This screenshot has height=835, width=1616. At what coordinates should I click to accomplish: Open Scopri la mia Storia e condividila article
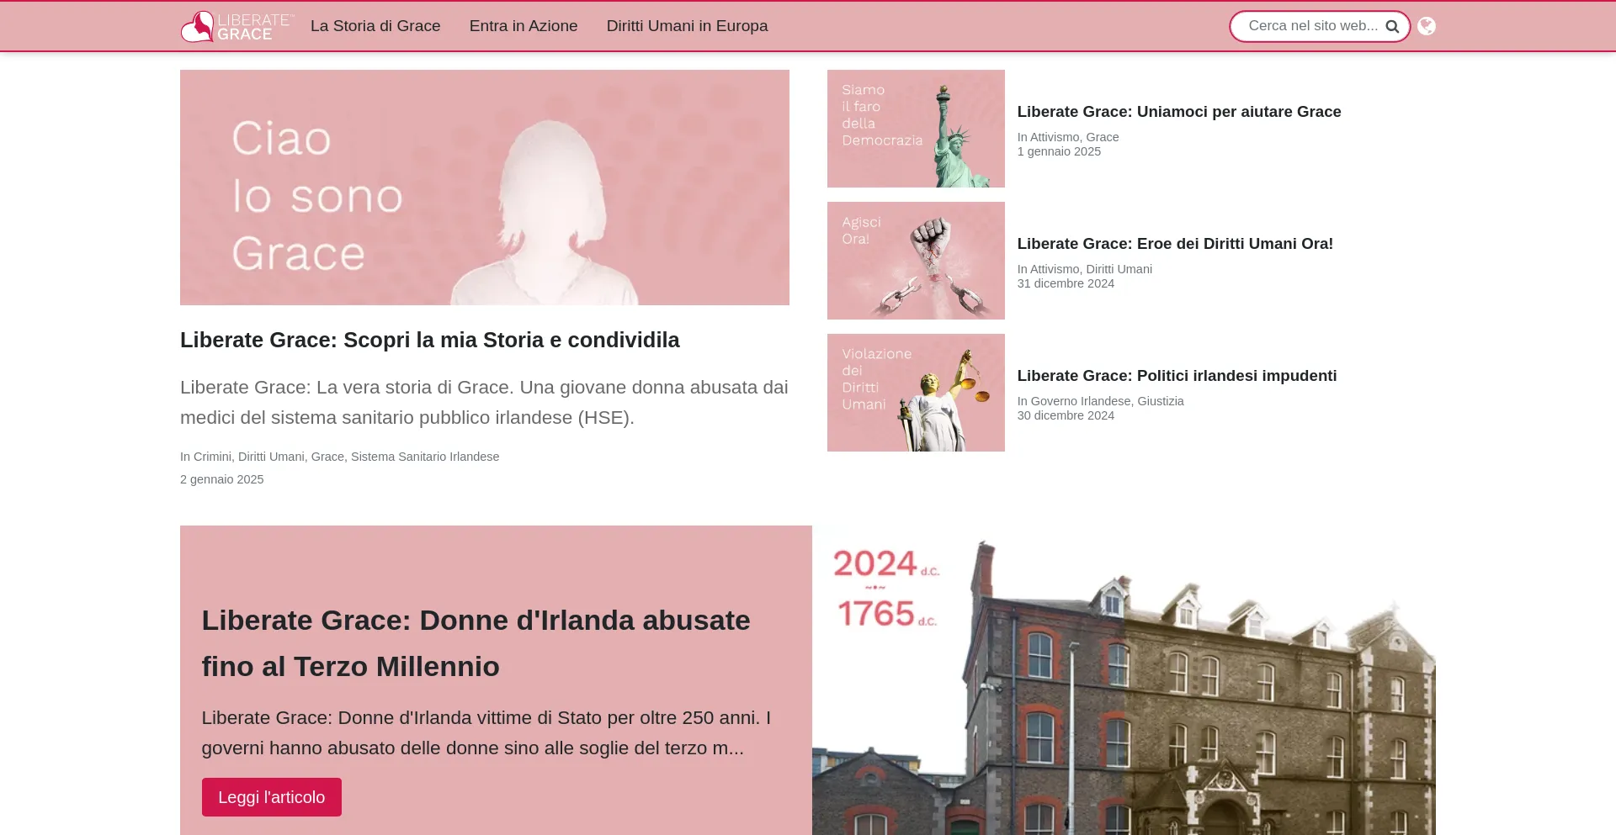[429, 340]
